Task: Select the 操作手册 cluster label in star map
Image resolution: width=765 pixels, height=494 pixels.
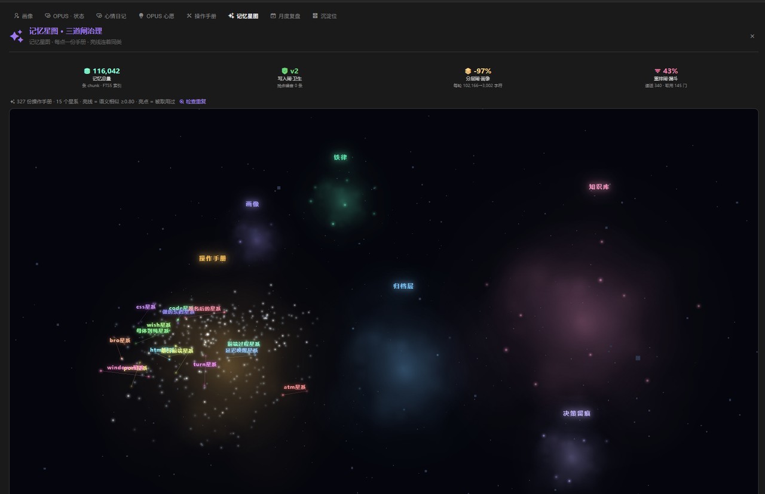Action: coord(213,258)
